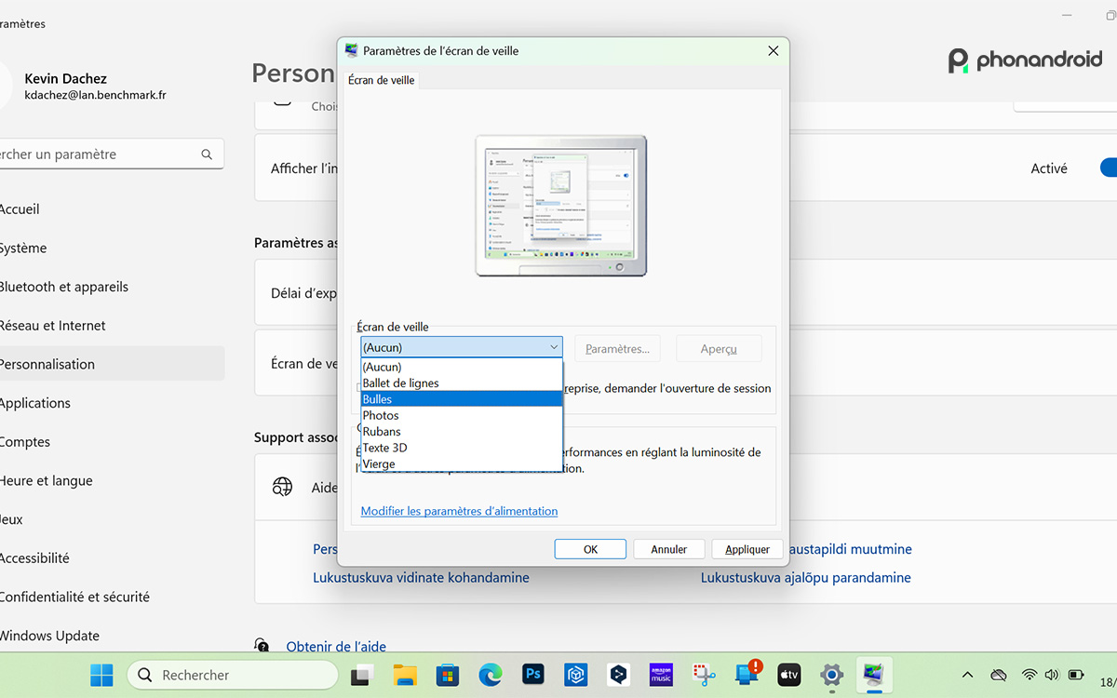Open the Microsoft Store
This screenshot has width=1117, height=698.
coord(448,675)
